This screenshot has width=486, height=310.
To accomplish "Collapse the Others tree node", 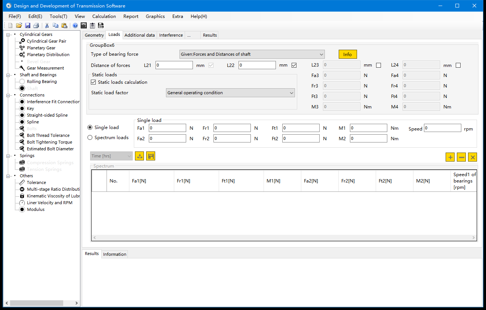I will (x=8, y=176).
